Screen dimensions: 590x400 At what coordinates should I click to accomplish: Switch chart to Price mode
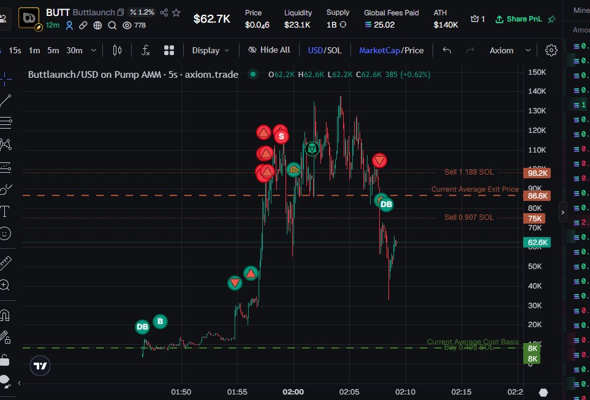pyautogui.click(x=414, y=50)
